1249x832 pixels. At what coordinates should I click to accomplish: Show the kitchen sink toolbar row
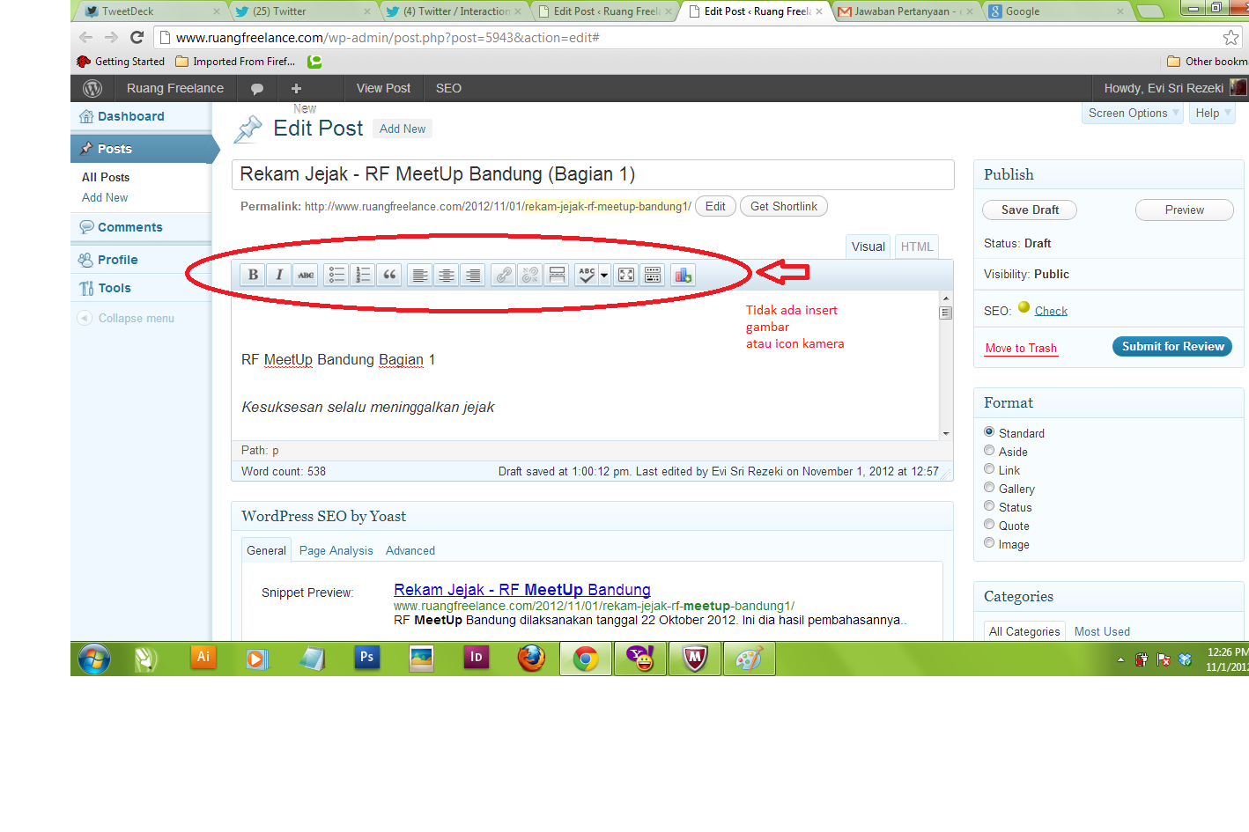tap(653, 275)
